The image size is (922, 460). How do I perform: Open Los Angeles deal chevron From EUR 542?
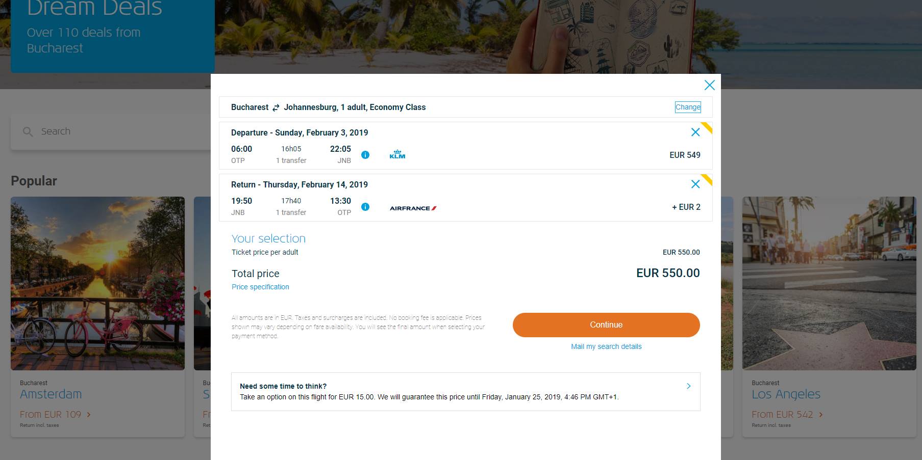[820, 415]
